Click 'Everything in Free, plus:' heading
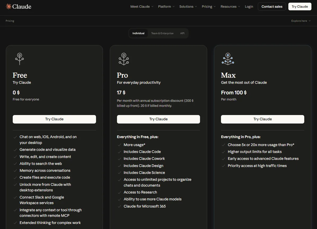Image resolution: width=317 pixels, height=229 pixels. 137,137
